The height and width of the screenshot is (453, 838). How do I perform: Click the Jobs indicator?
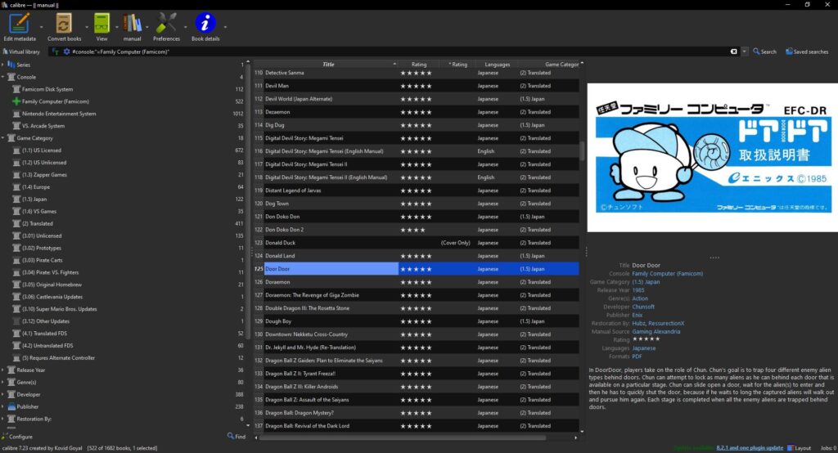828,447
